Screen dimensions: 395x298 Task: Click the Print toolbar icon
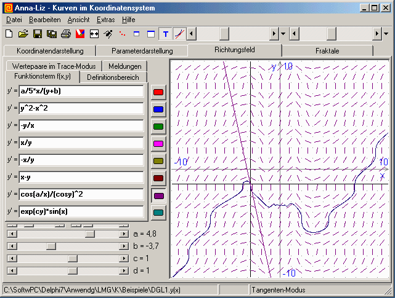pos(65,33)
